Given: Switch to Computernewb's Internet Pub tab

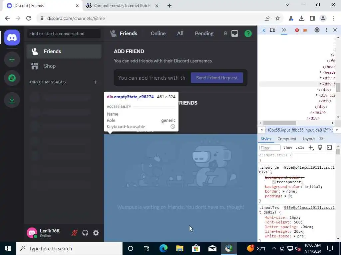Looking at the screenshot, I should (122, 6).
